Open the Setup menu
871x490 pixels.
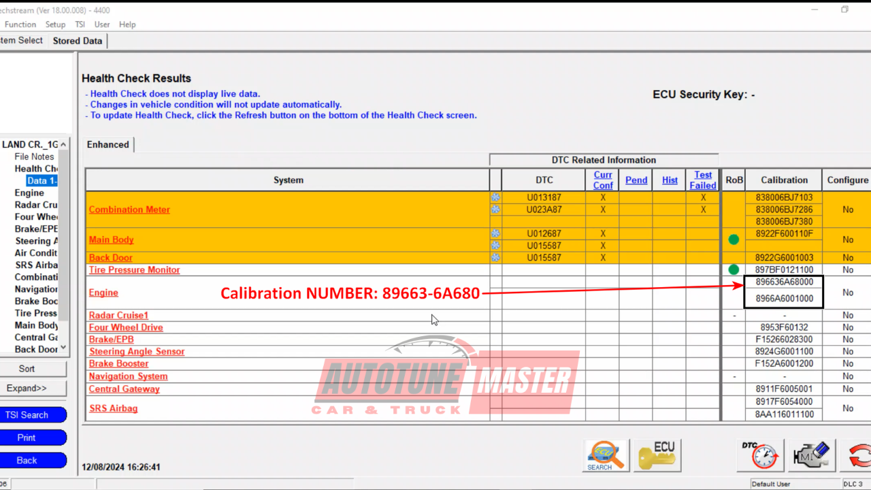[55, 24]
